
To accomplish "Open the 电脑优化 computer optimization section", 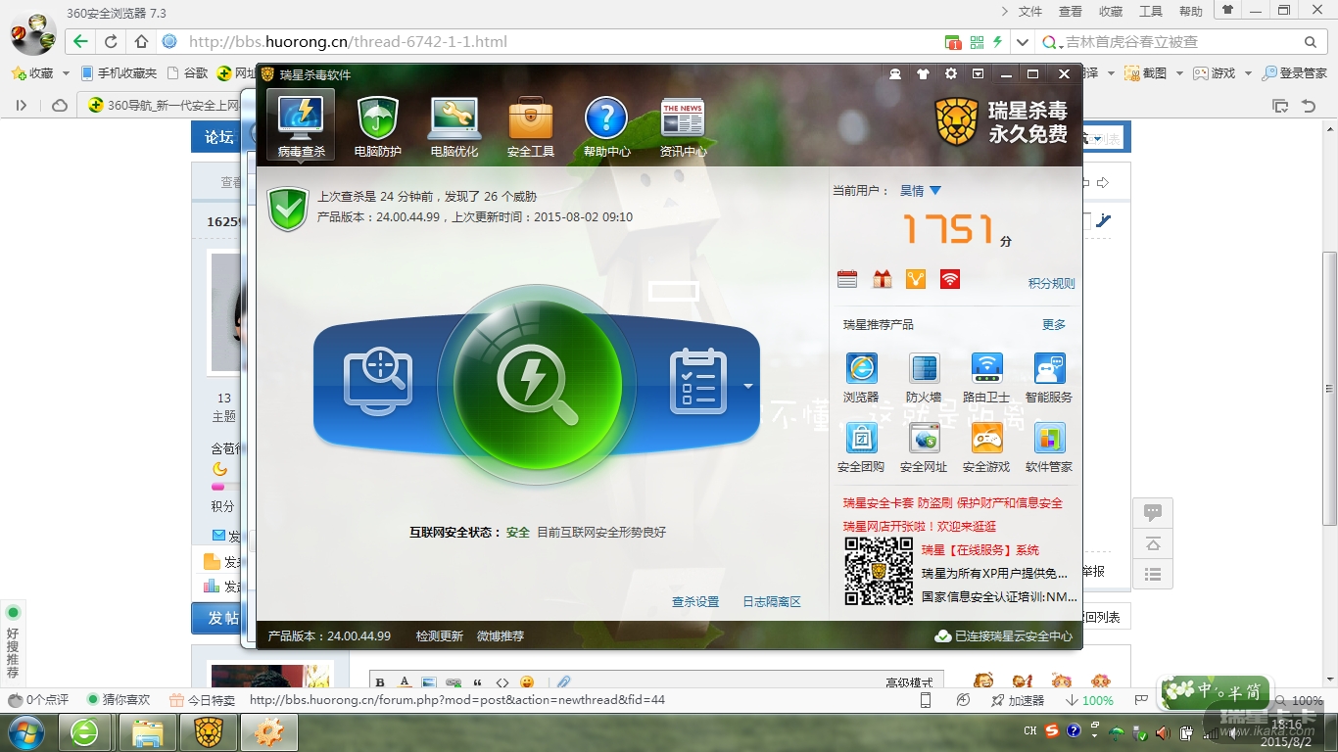I will point(454,125).
